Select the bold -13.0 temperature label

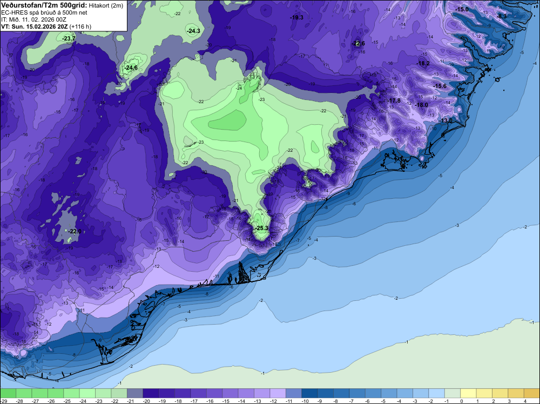coord(447,120)
